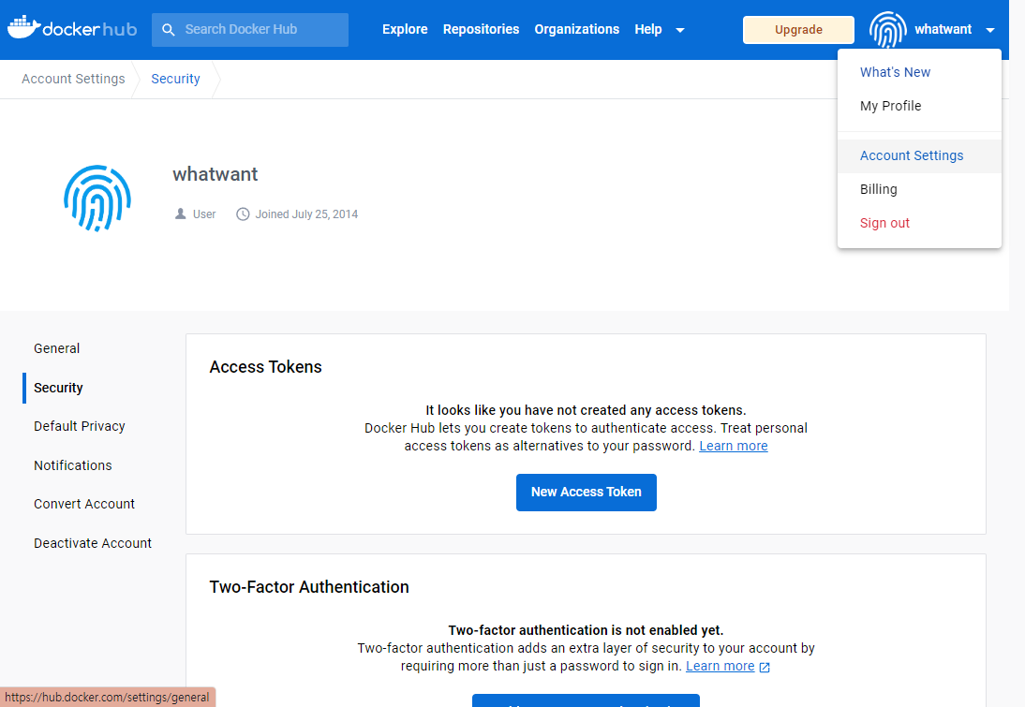The height and width of the screenshot is (707, 1025).
Task: Open the Explore page
Action: (x=405, y=29)
